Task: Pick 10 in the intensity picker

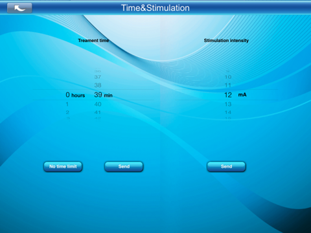Action: point(228,77)
